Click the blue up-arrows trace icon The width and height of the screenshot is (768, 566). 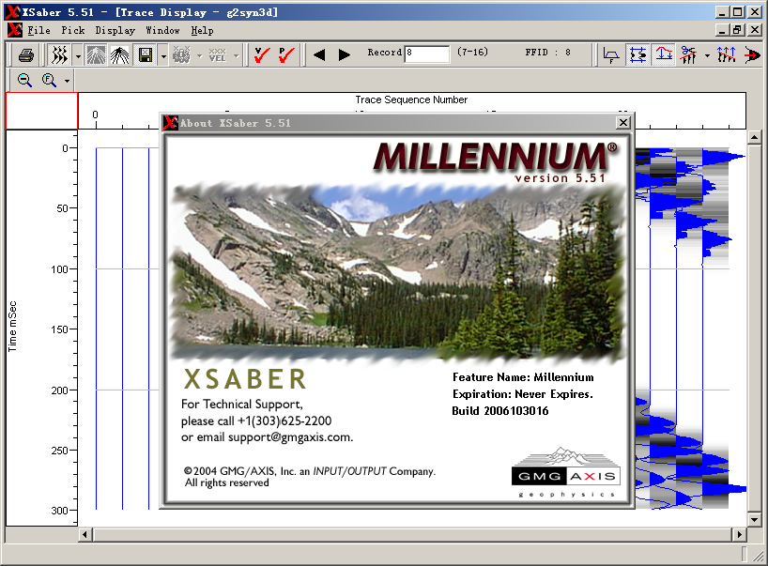pos(726,54)
